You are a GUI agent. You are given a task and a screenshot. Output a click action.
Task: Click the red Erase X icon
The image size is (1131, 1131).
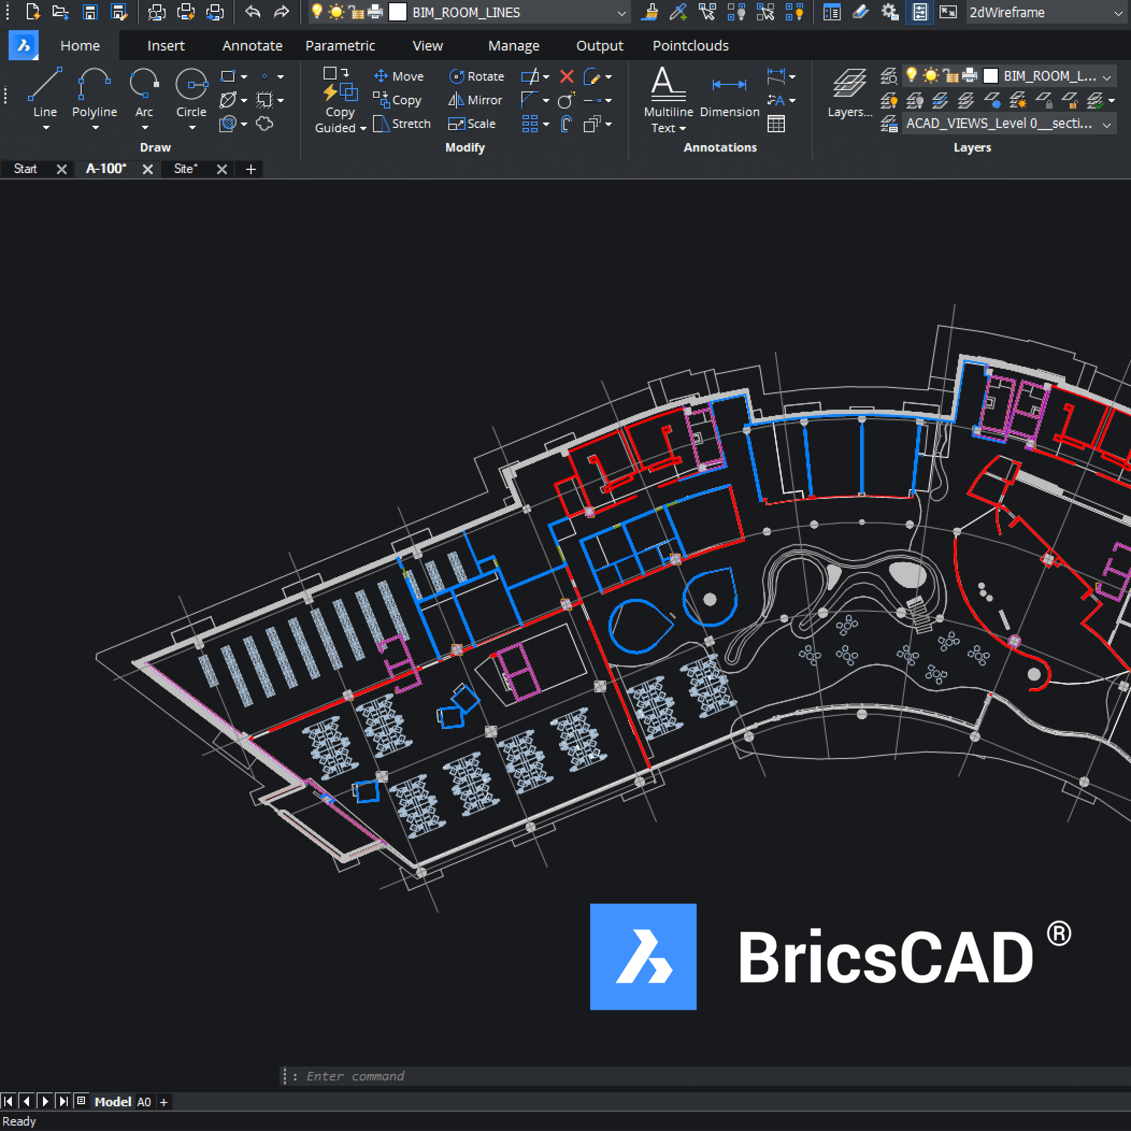coord(567,76)
